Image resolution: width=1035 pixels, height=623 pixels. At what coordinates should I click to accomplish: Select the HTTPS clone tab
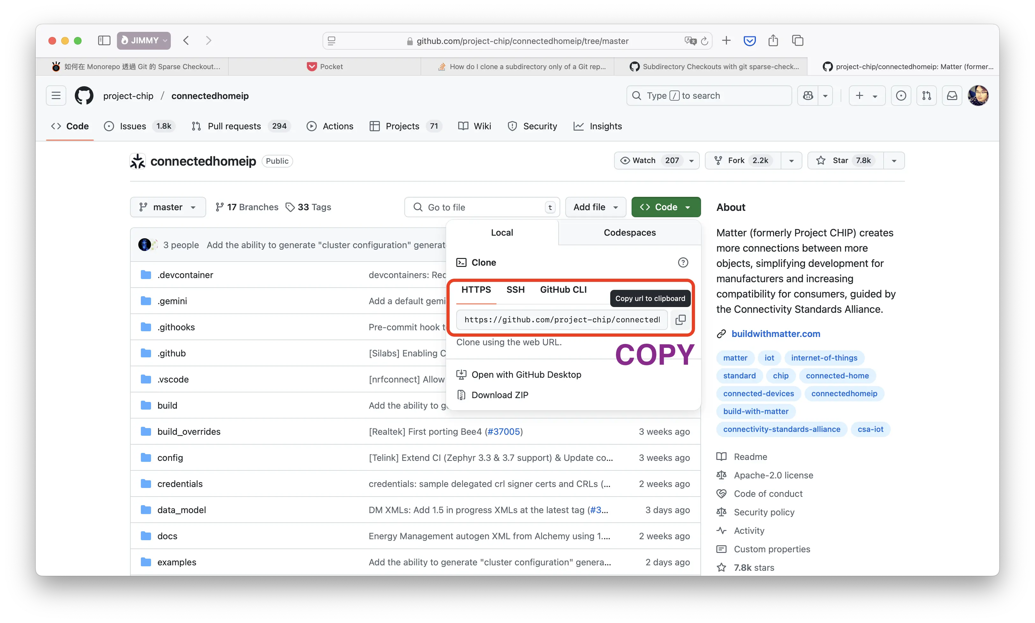[476, 290]
